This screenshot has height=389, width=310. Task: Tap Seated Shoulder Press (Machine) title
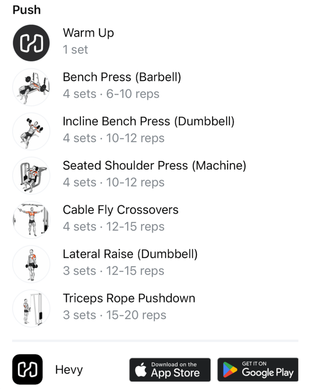(x=154, y=166)
